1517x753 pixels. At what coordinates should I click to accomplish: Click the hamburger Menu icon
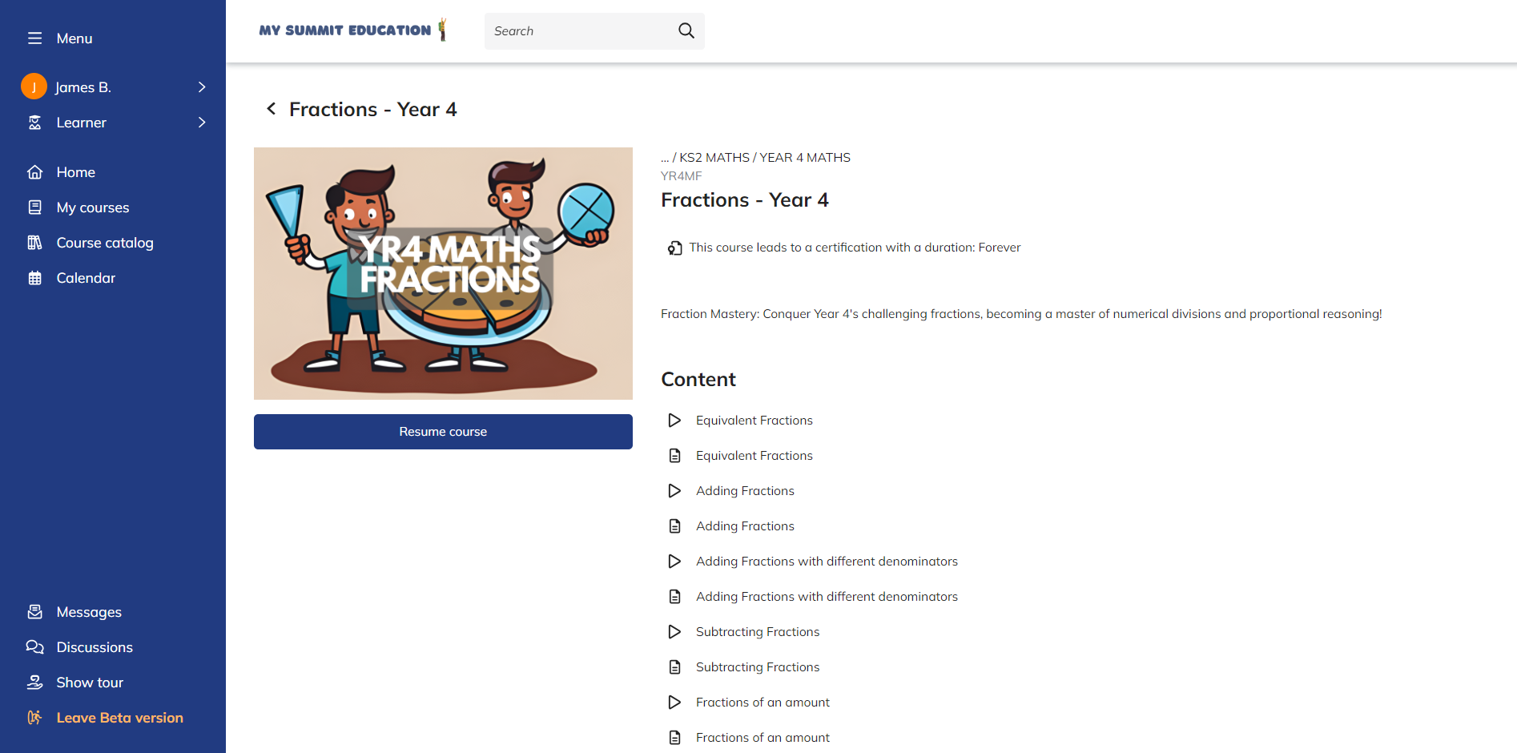pos(34,38)
